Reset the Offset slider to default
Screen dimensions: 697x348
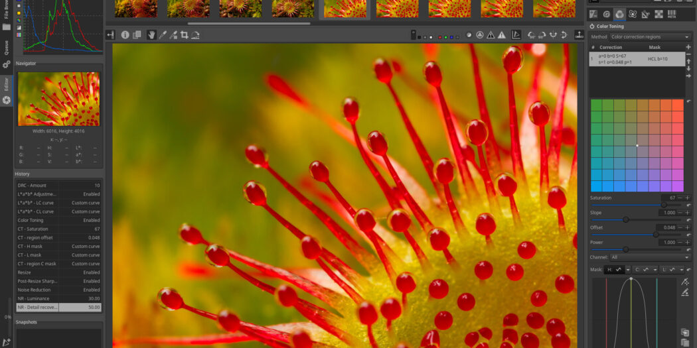tap(688, 235)
